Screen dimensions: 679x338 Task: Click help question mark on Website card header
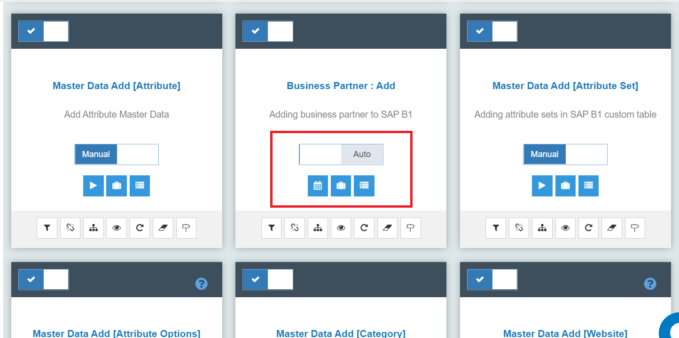[650, 284]
